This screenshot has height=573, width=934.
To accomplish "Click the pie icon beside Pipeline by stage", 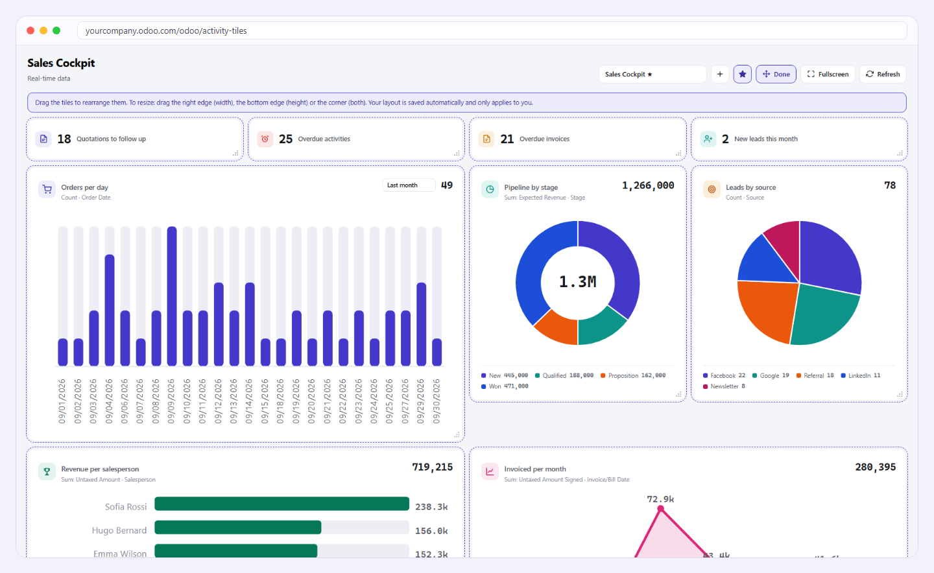I will (x=490, y=189).
